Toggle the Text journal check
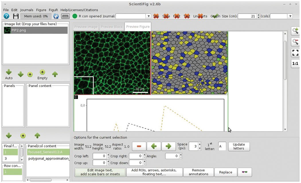This screenshot has height=183, width=301. (187, 16)
